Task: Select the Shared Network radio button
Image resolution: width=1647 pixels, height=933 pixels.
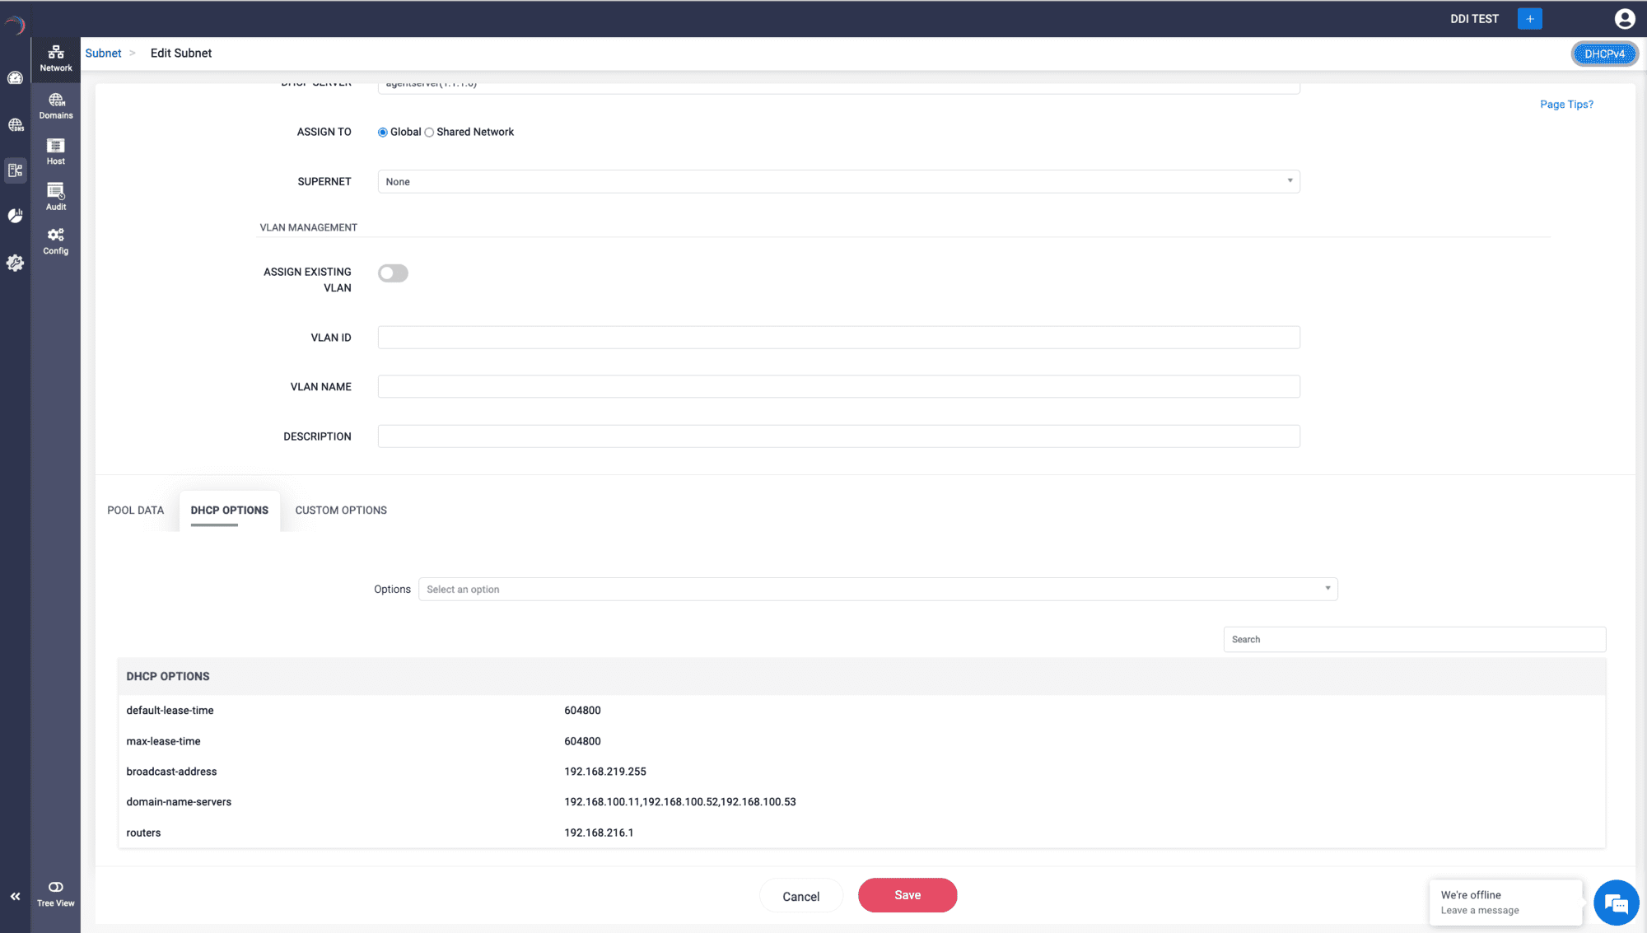Action: pyautogui.click(x=429, y=133)
